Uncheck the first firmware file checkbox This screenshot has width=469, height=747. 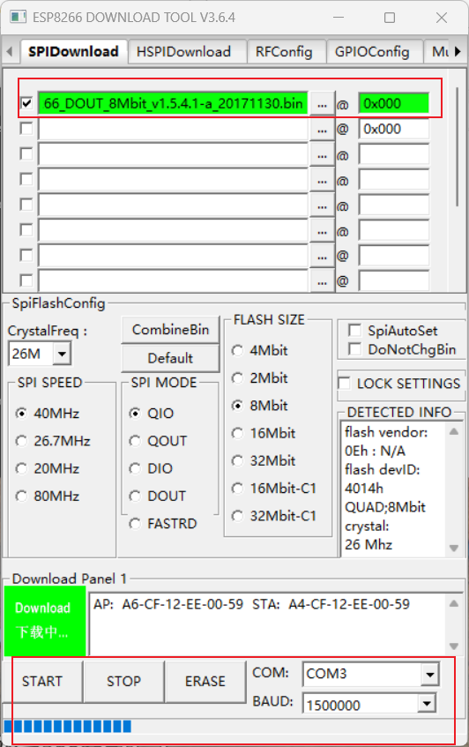click(x=26, y=103)
